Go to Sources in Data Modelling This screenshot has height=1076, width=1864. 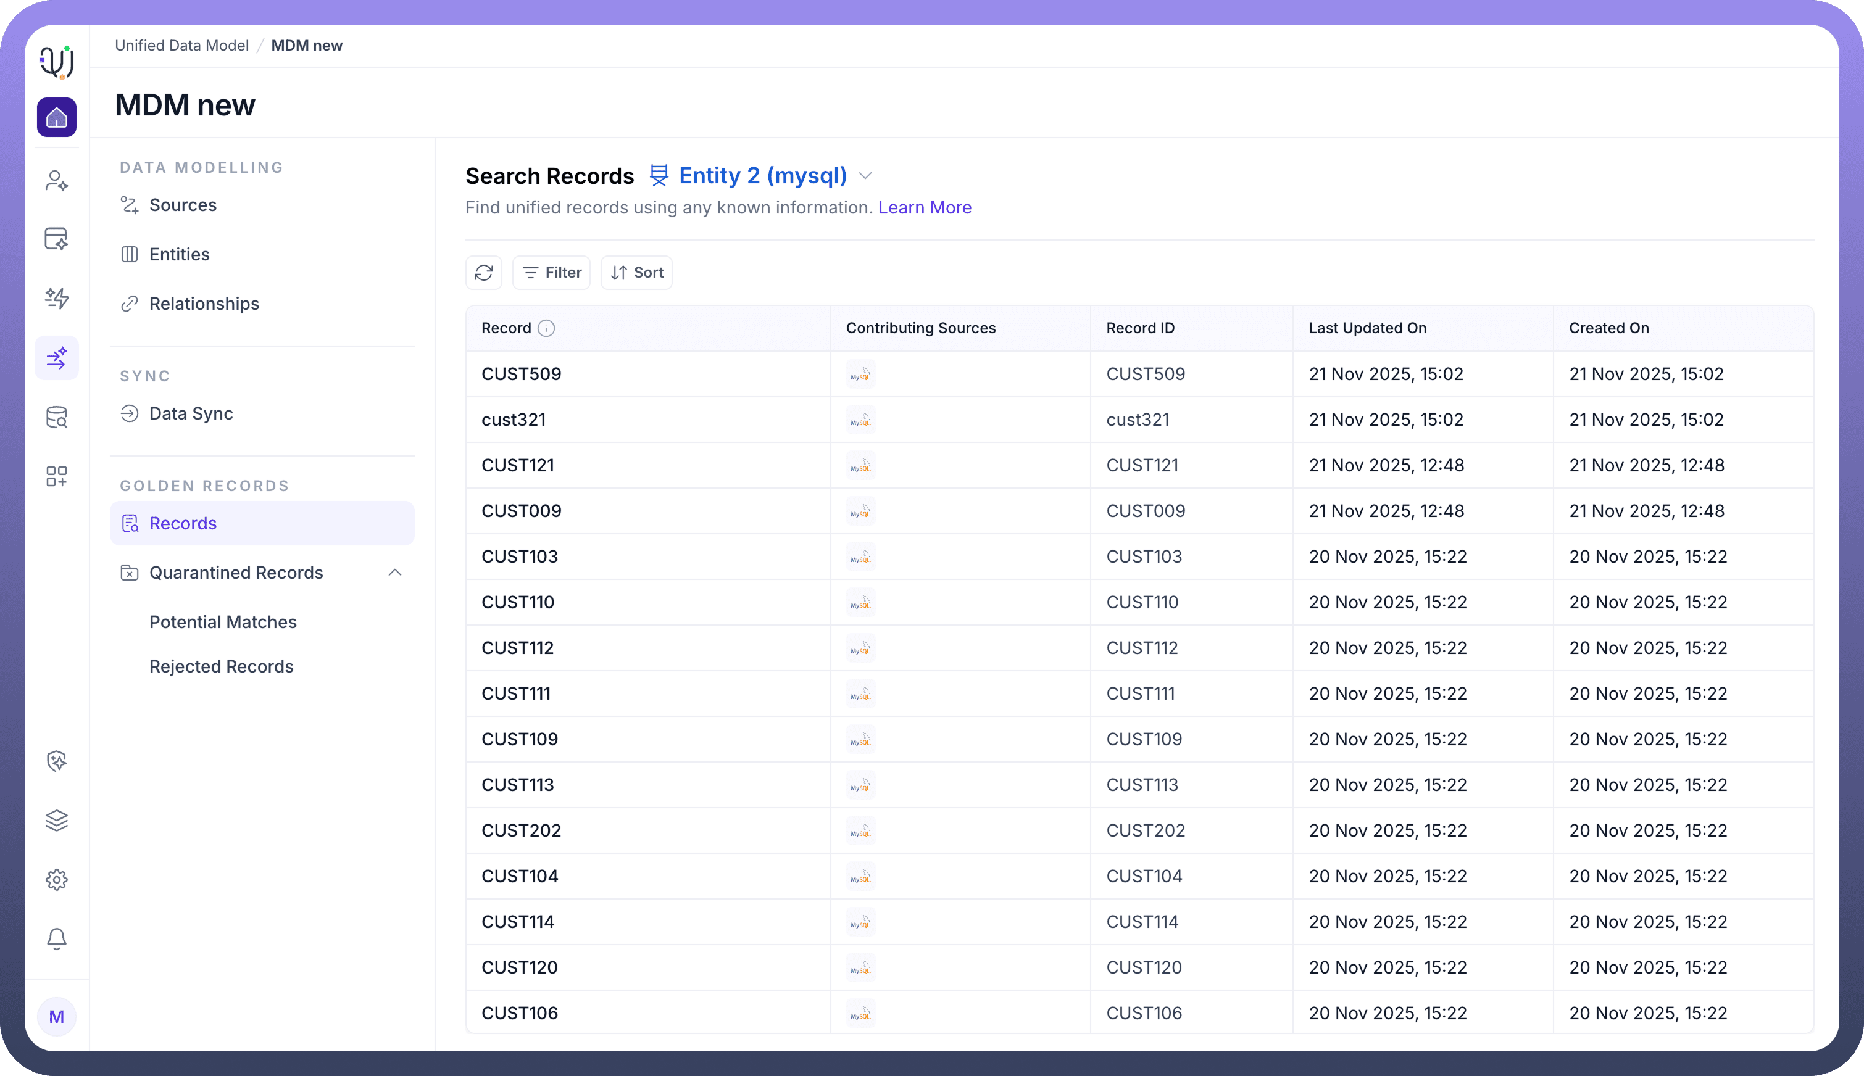(x=183, y=205)
